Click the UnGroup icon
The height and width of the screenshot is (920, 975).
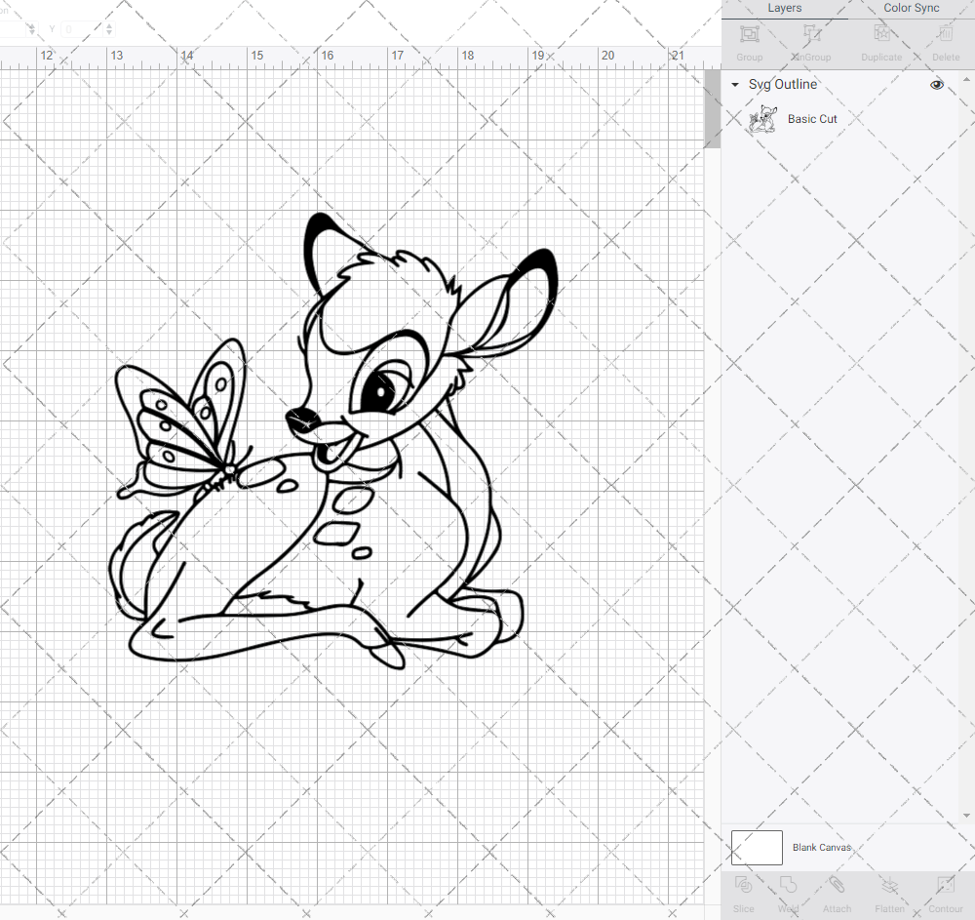[x=810, y=39]
